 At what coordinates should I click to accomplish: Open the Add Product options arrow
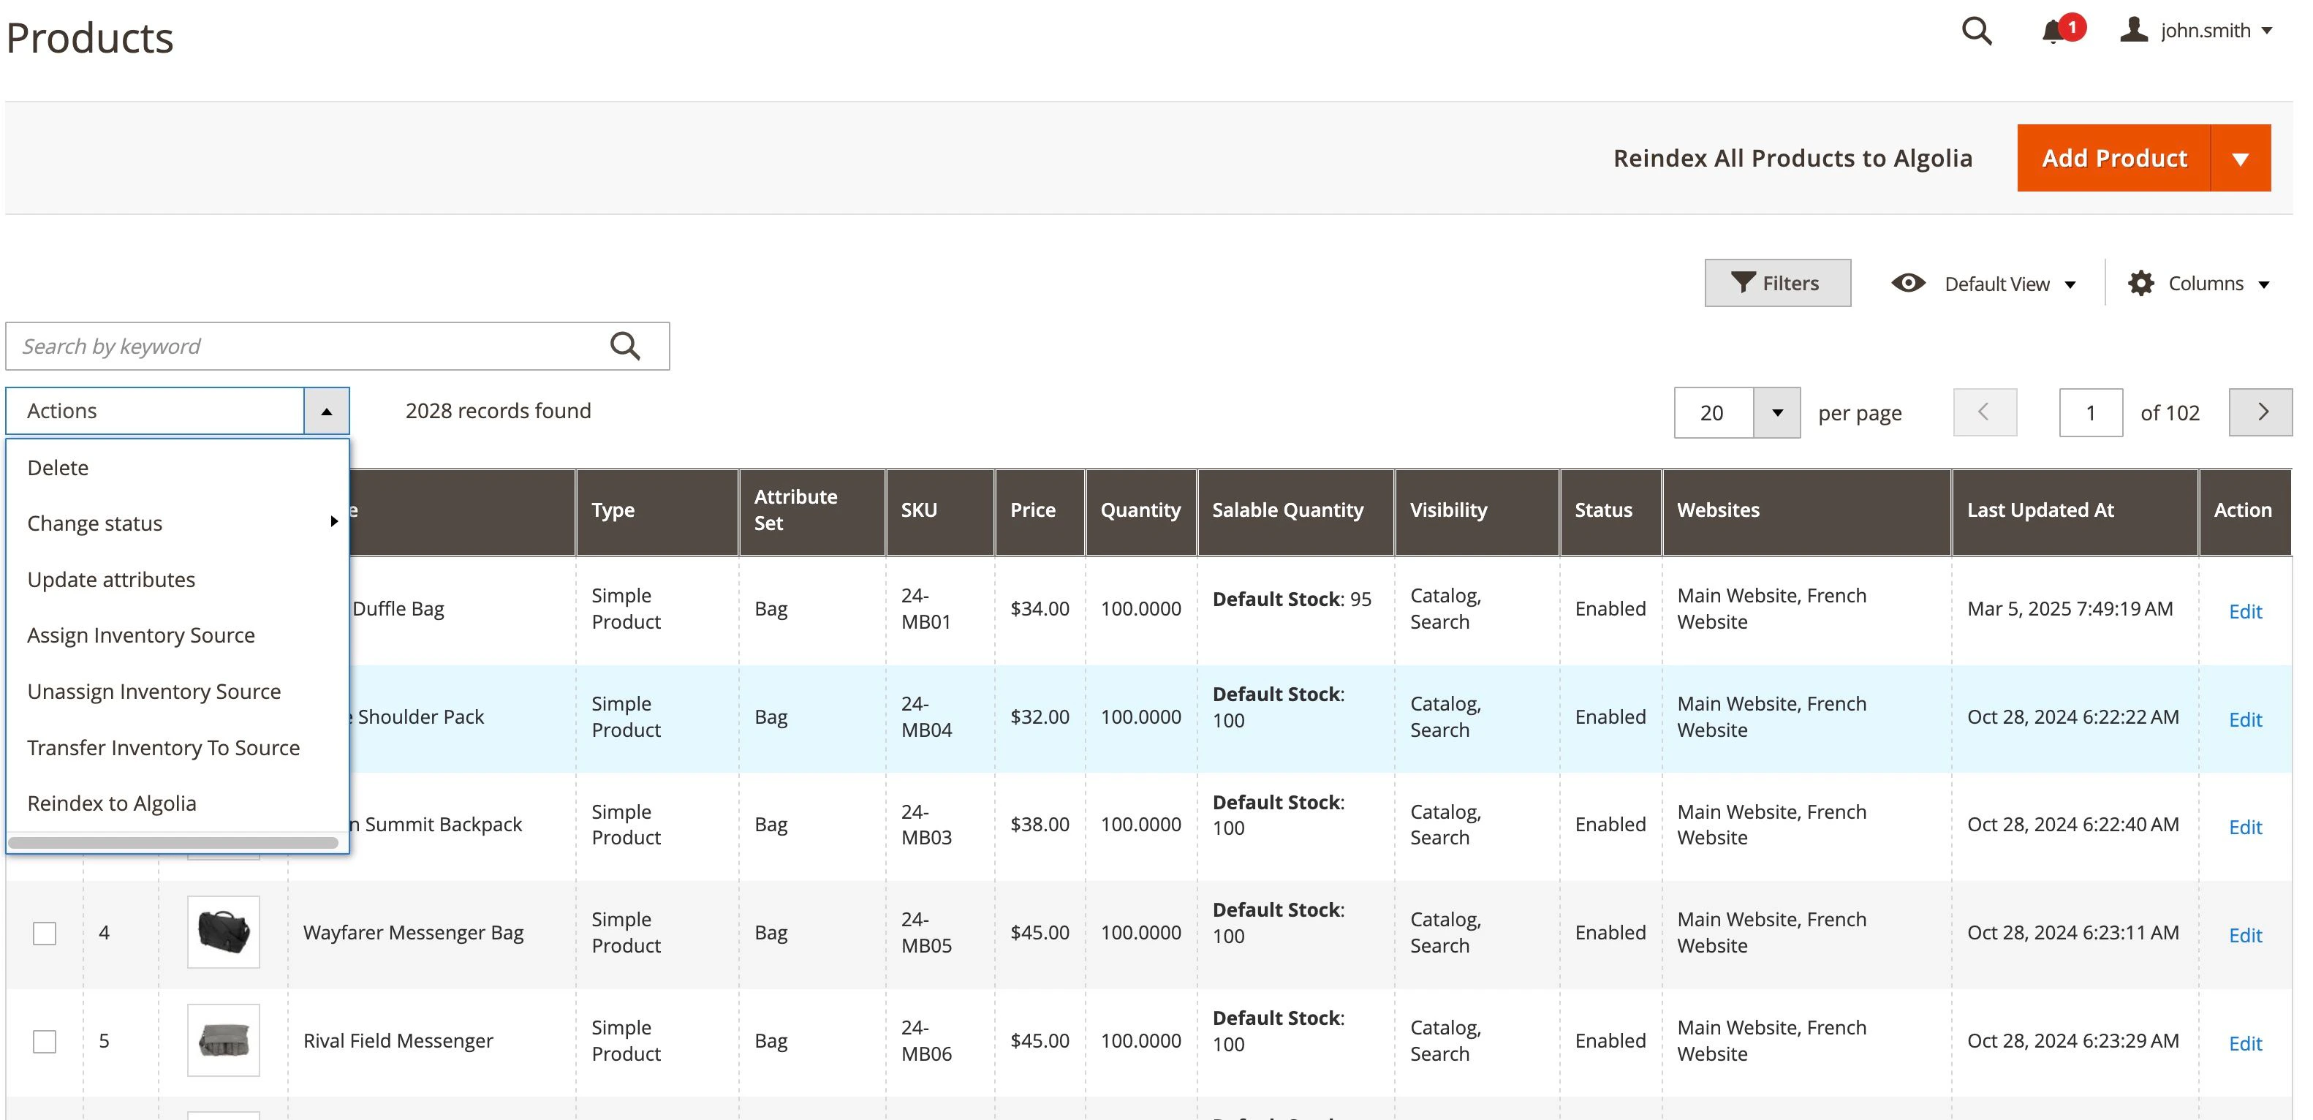coord(2242,158)
